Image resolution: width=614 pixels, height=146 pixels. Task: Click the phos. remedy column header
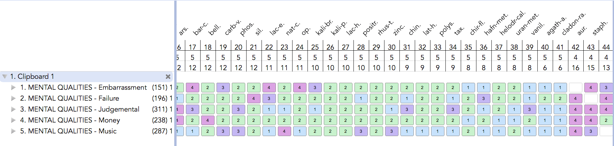pos(247,29)
